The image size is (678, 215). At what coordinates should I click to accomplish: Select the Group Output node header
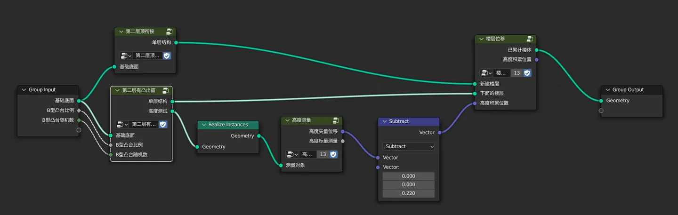(632, 90)
